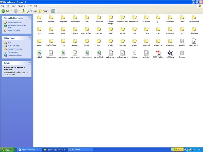Click Make a new folder link

[14, 23]
